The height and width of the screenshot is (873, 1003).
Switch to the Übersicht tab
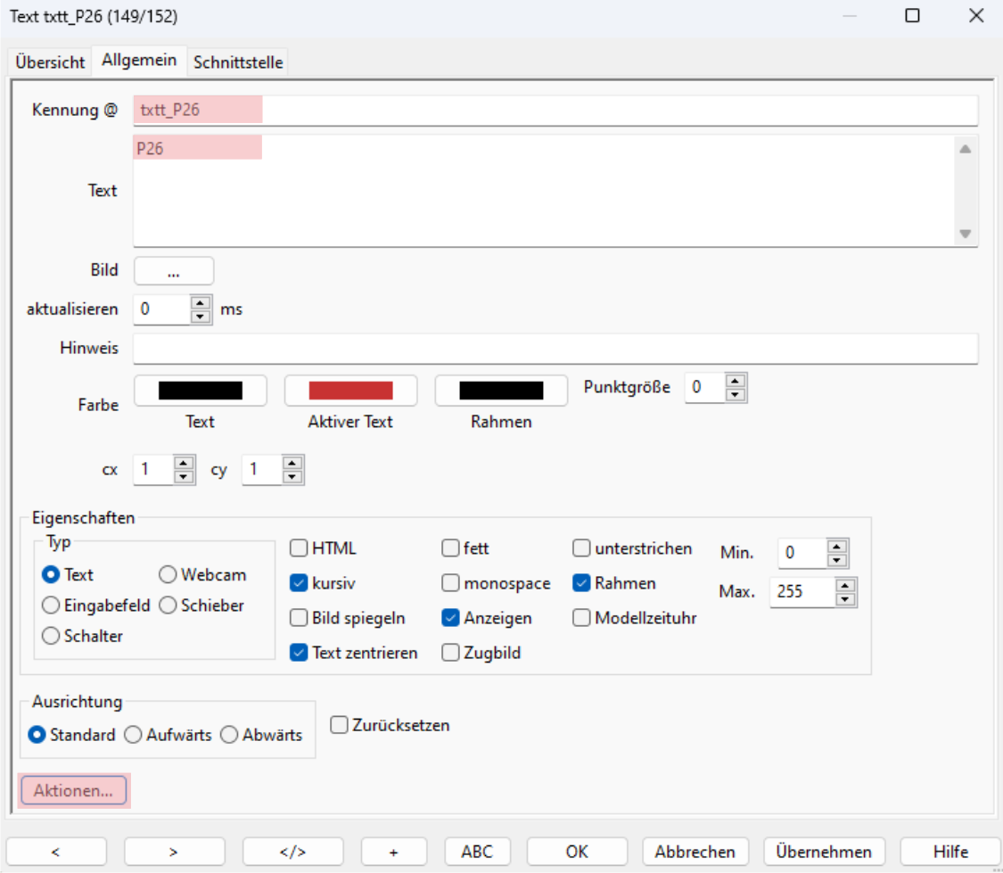[x=50, y=62]
